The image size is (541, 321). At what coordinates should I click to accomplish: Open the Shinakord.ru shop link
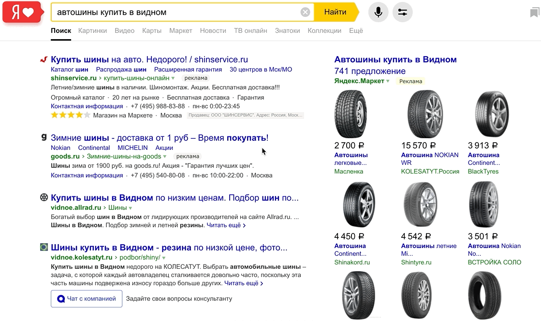pos(352,263)
